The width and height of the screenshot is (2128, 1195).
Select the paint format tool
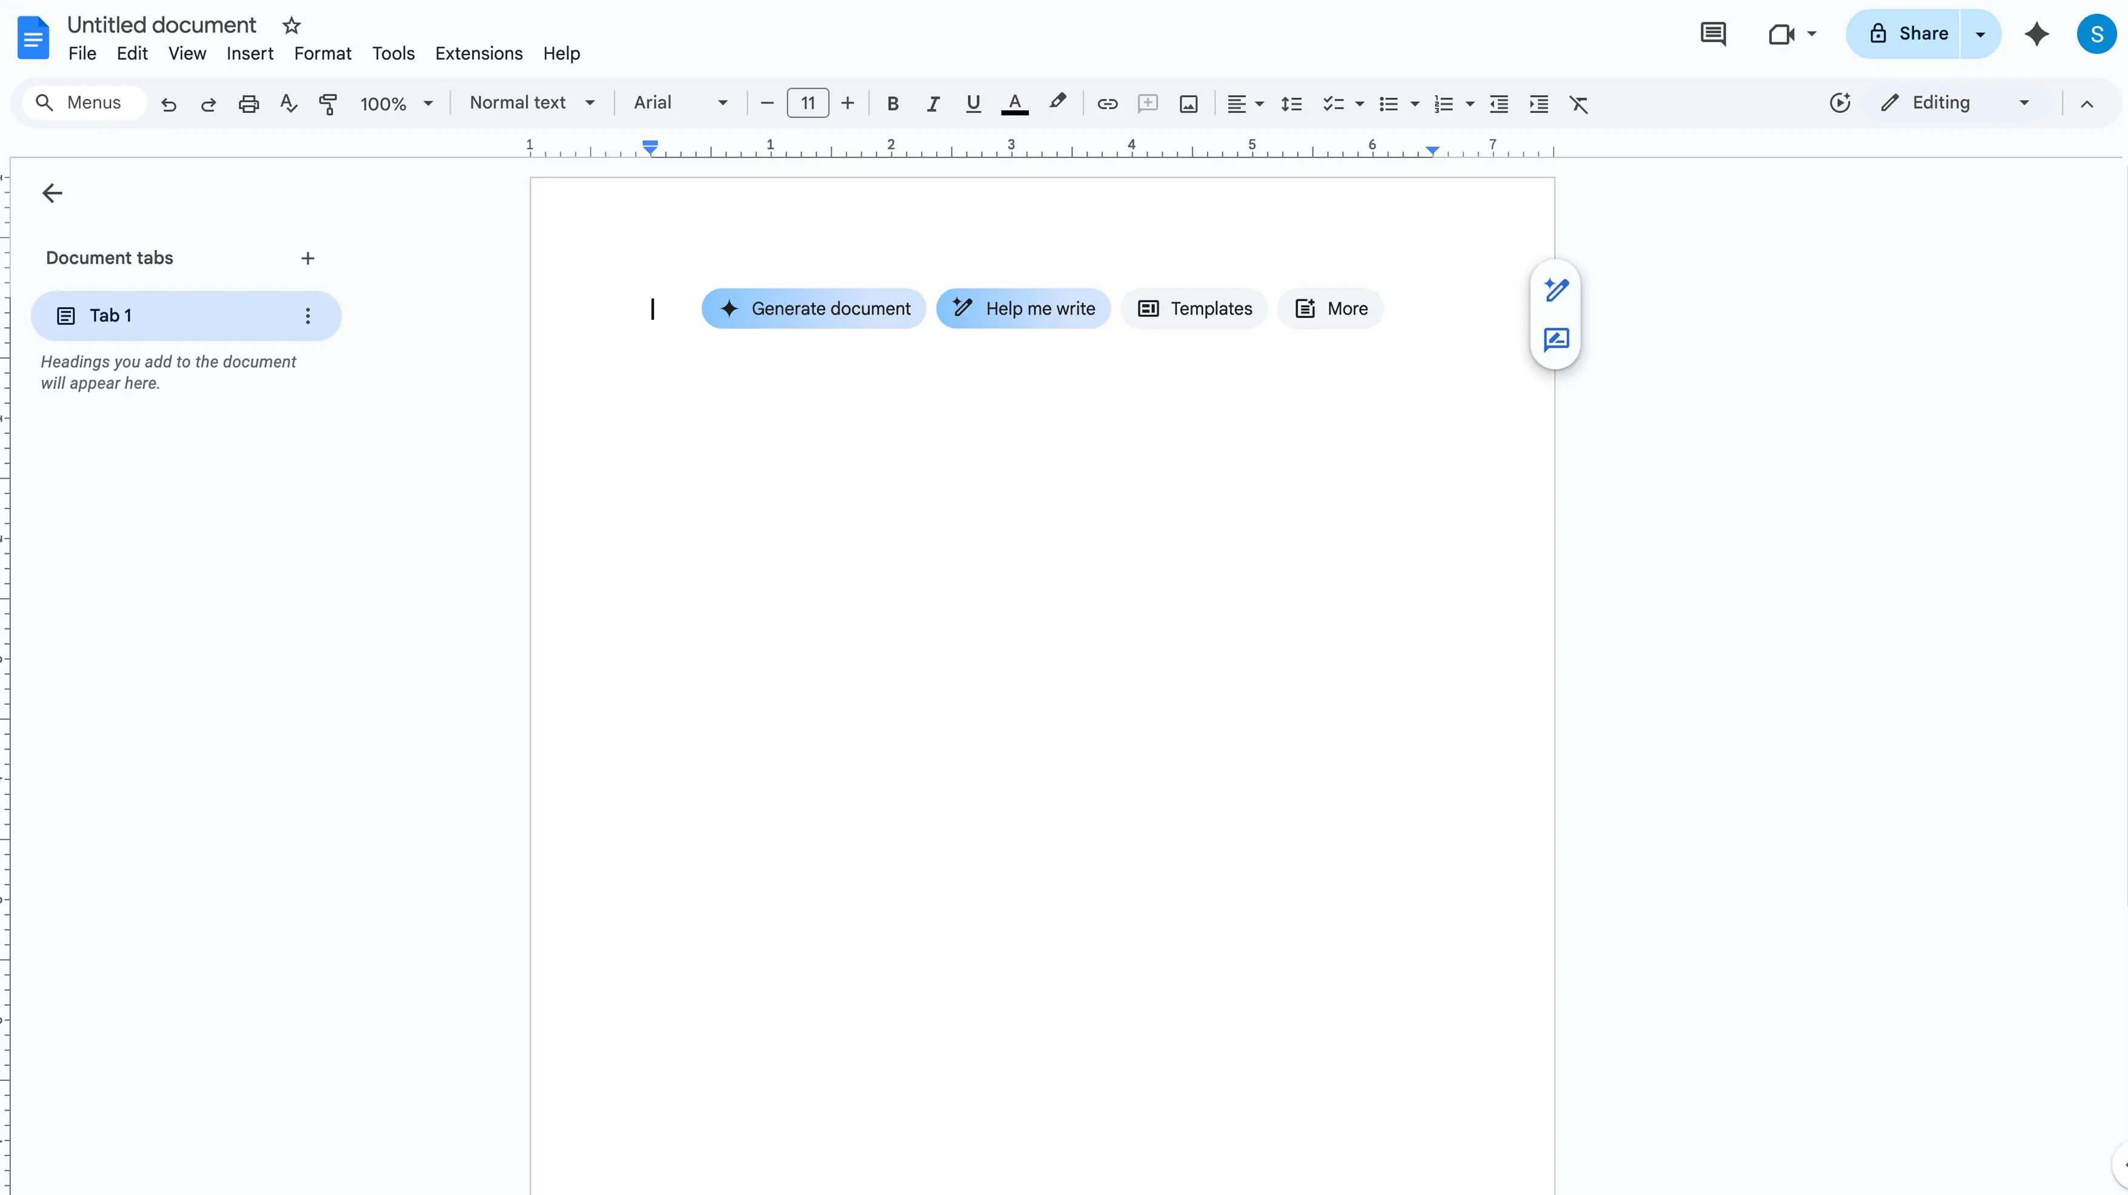(328, 103)
